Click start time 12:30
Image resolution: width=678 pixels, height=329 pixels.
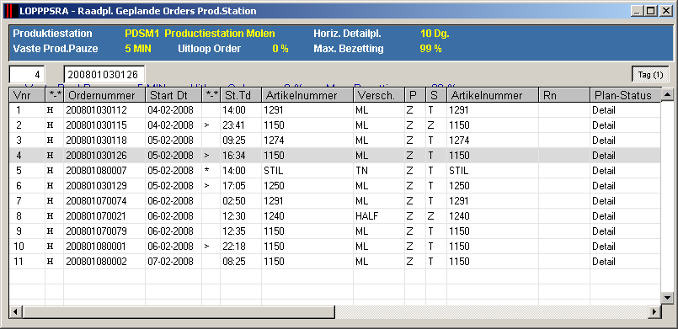click(234, 216)
